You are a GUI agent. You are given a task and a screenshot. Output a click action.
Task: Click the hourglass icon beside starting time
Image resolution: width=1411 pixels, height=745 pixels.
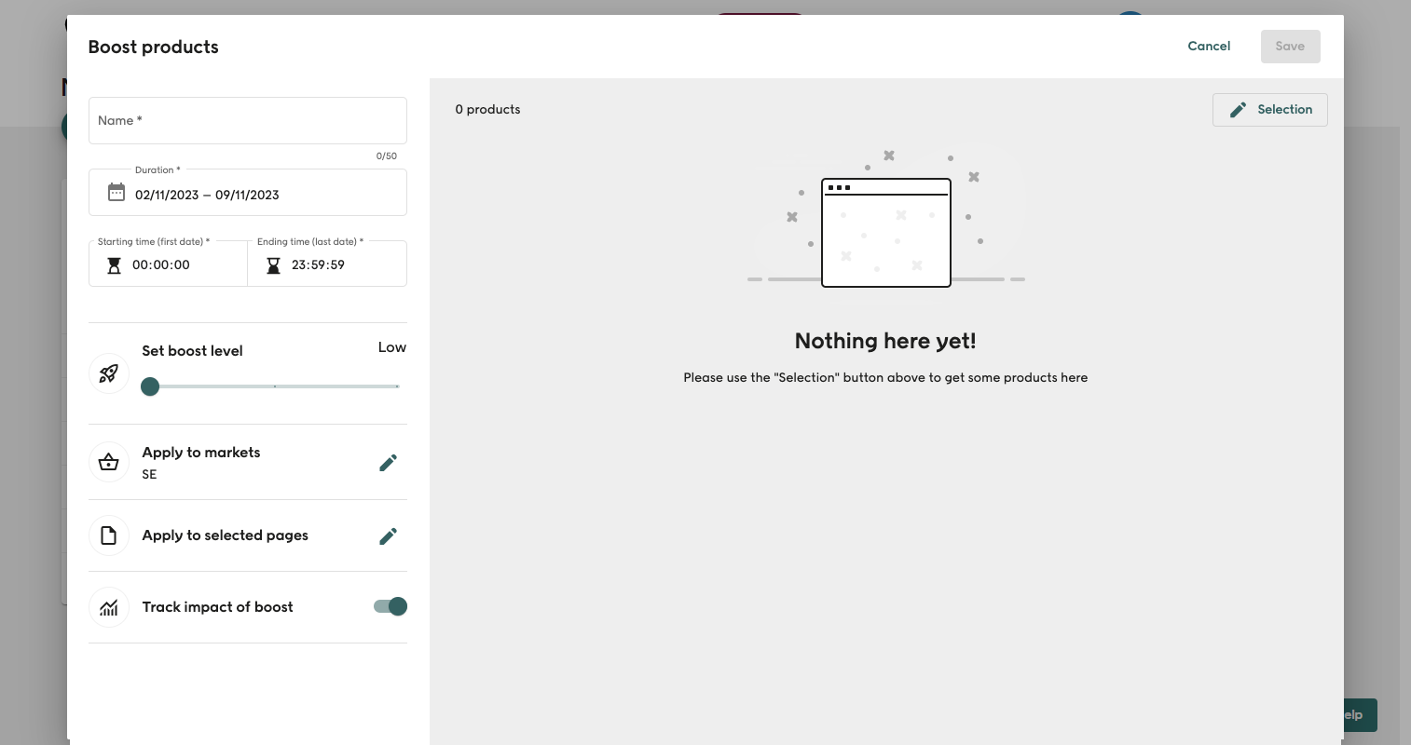pyautogui.click(x=114, y=265)
